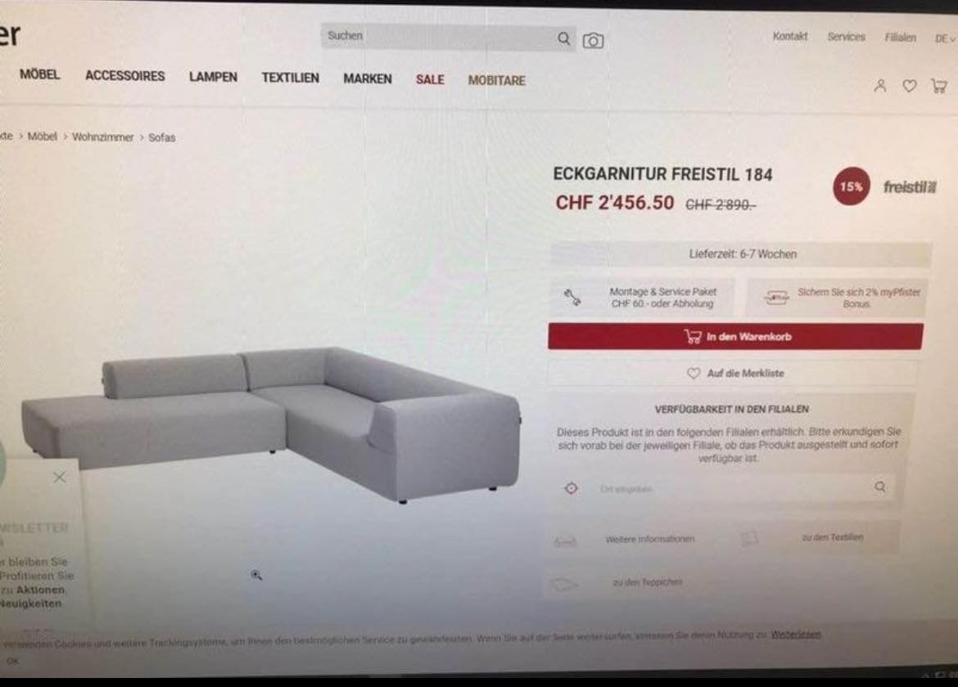This screenshot has width=958, height=687.
Task: Close the newsletter popup
Action: coord(59,477)
